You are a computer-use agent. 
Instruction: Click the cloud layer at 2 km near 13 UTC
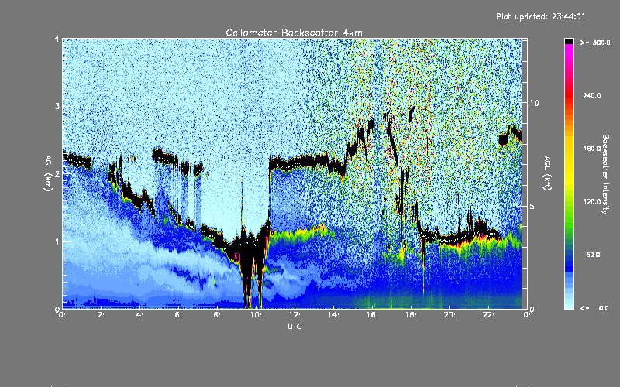(x=308, y=161)
